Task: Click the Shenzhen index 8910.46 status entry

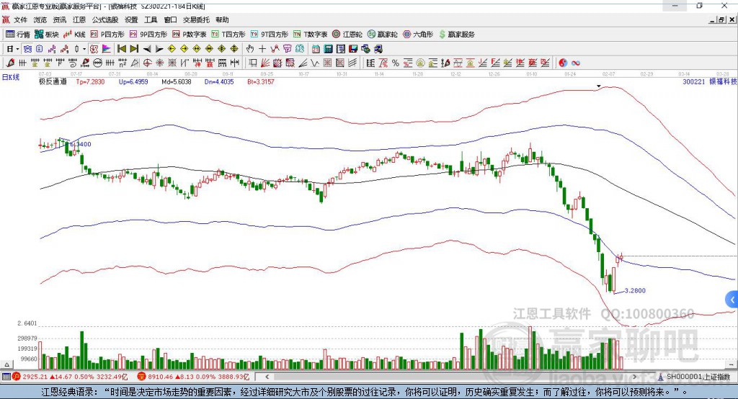Action: (x=193, y=377)
